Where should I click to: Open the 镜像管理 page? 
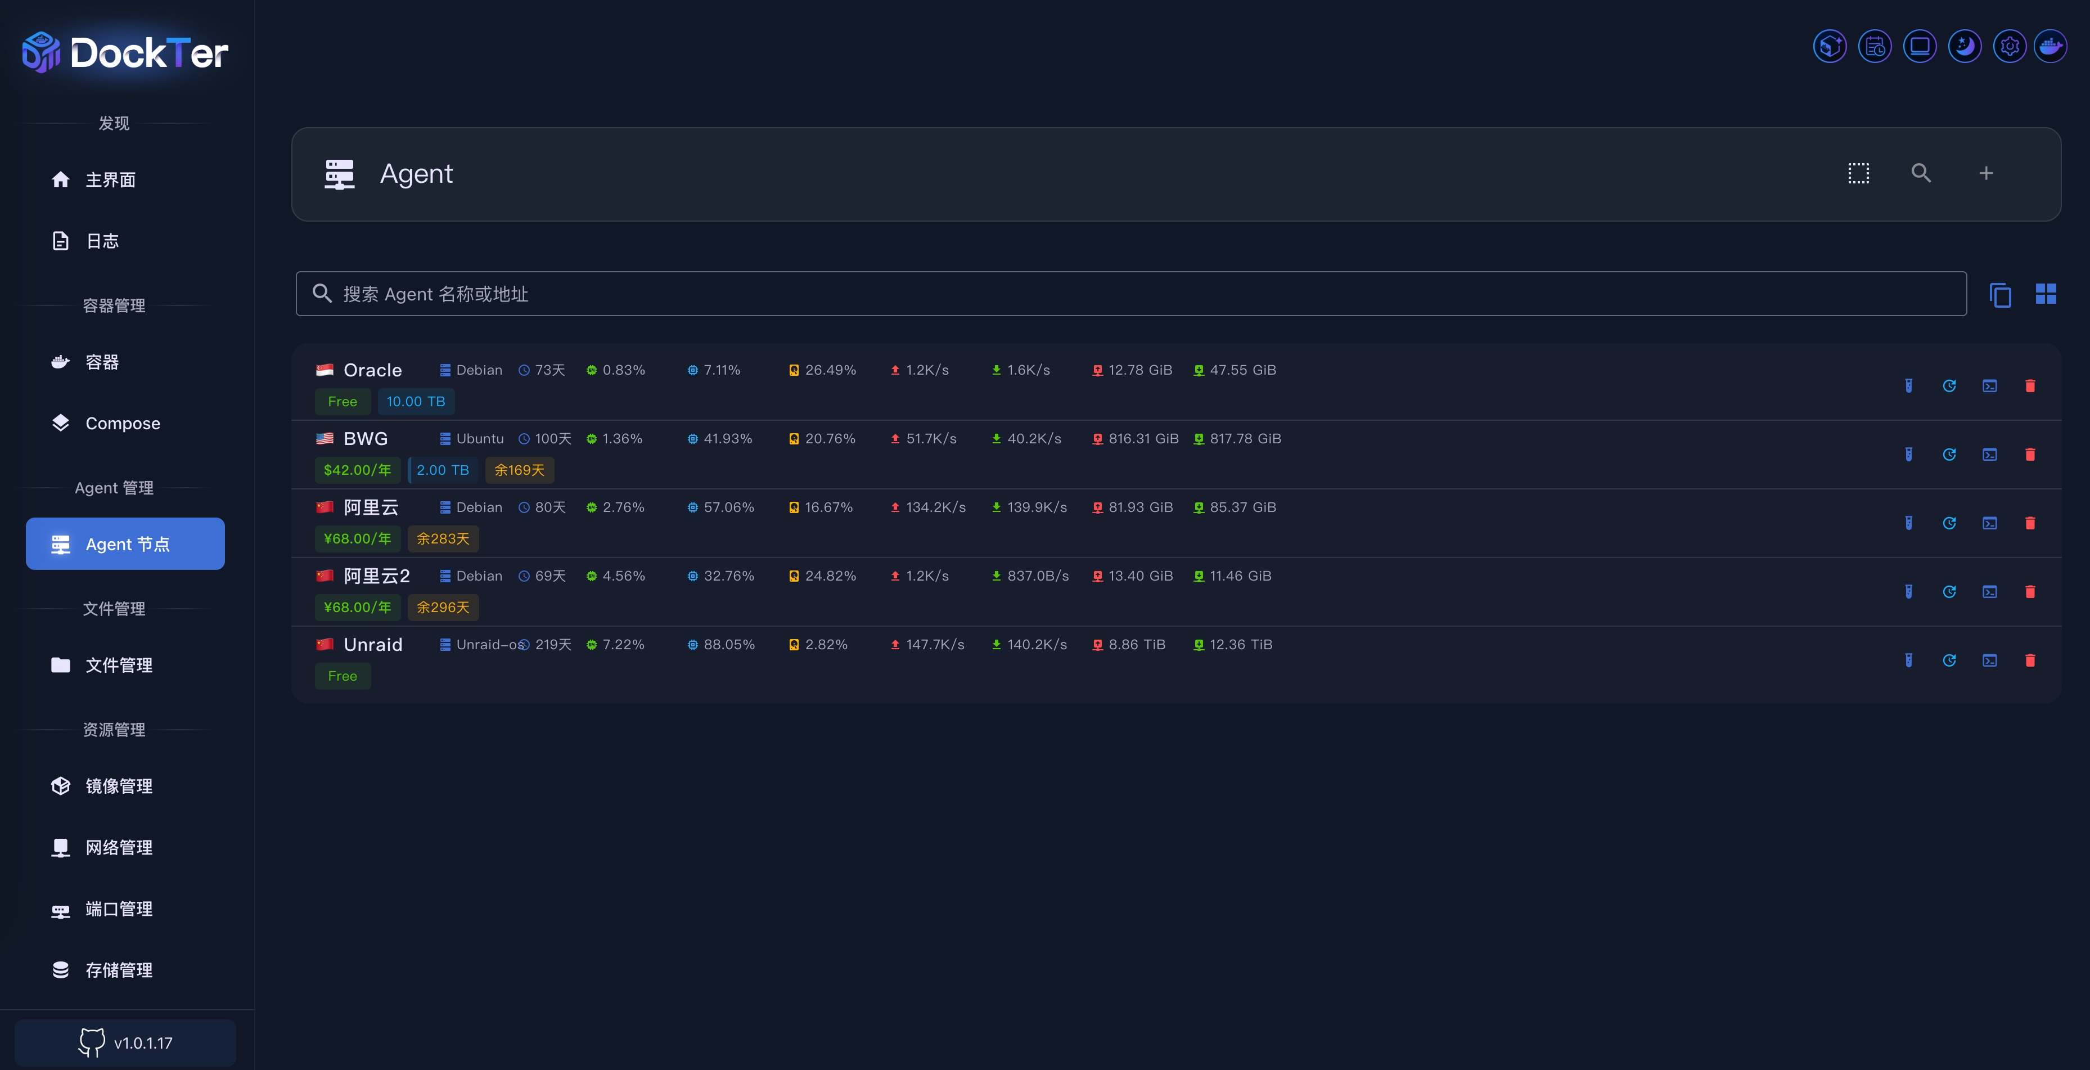point(119,786)
